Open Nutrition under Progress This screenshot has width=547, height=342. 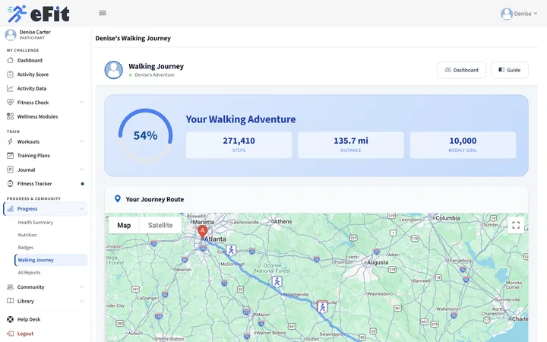[27, 235]
